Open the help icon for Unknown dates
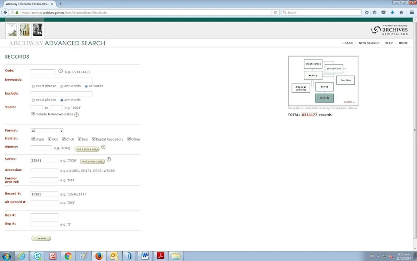Screen dimensions: 417x261 [76, 114]
